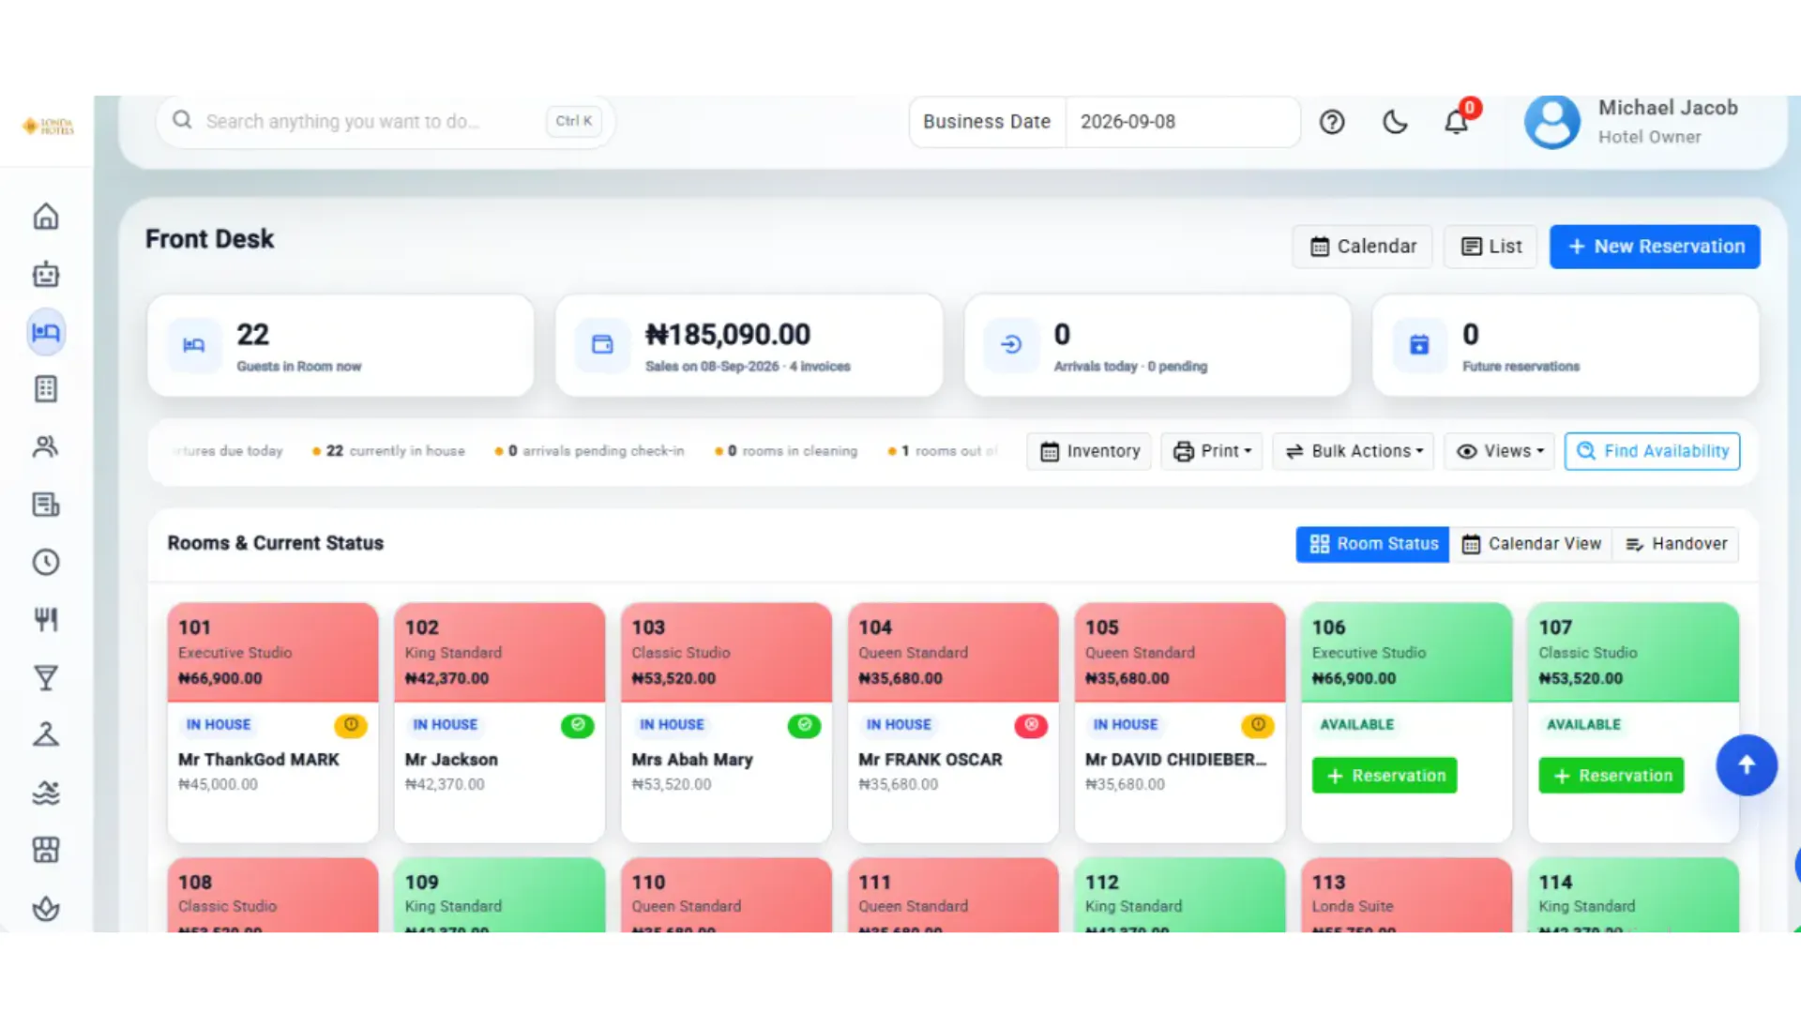Open the robot assistant sidebar icon
This screenshot has width=1801, height=1013.
coord(46,274)
